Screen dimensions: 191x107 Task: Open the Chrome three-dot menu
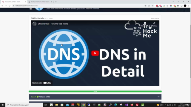coord(189,6)
